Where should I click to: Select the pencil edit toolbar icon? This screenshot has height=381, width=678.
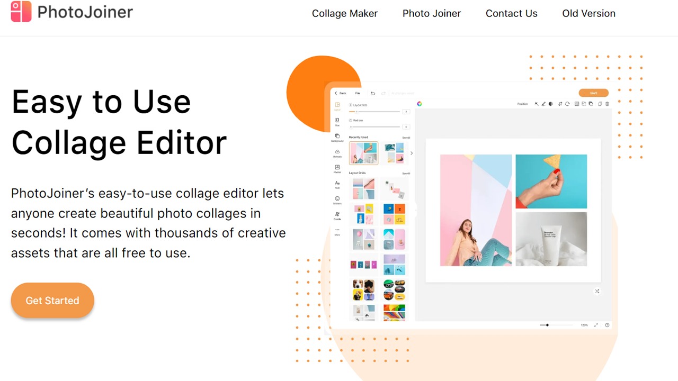(543, 104)
